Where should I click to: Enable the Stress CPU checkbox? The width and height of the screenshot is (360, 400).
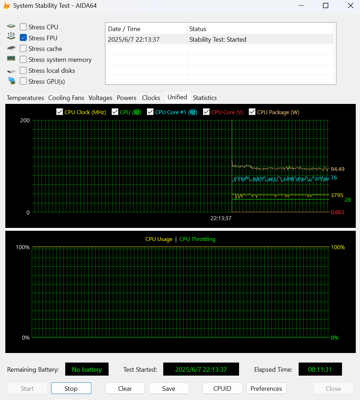[x=23, y=27]
